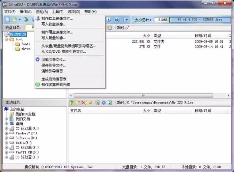
Task: Select CD 驱动器 (X:) in local tree
Action: 27,157
